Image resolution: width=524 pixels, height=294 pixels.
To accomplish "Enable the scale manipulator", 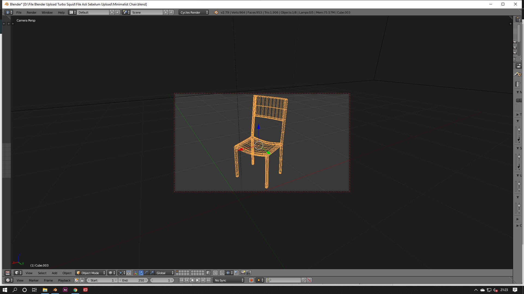I will pyautogui.click(x=152, y=273).
